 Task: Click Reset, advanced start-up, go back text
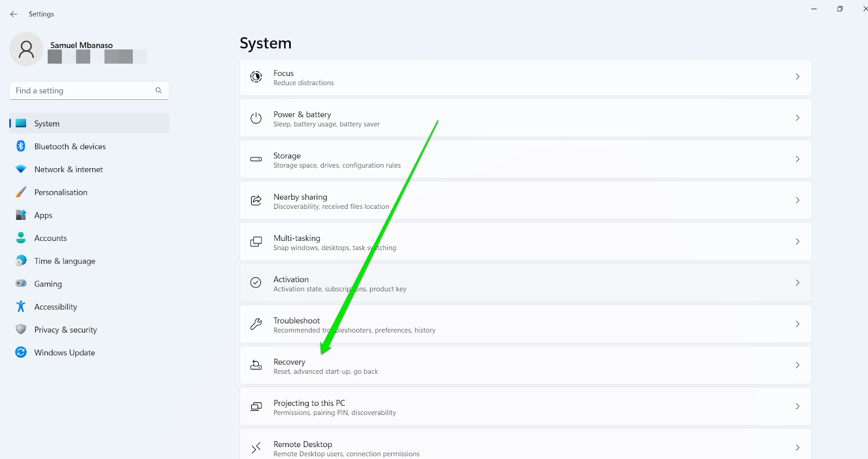325,372
